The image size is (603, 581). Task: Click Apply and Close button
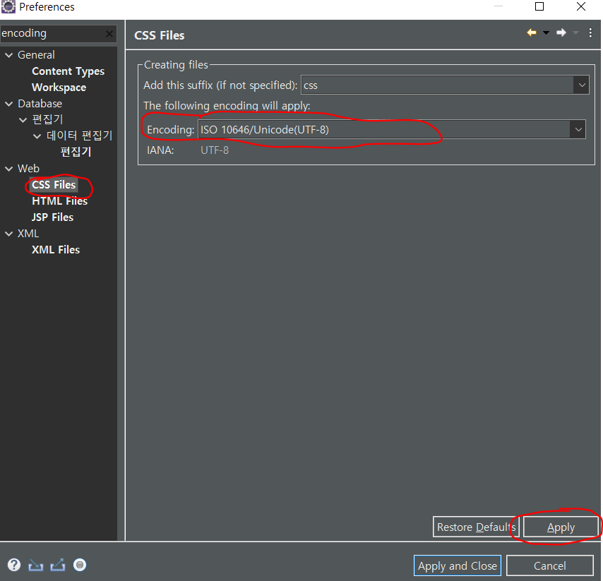[458, 565]
